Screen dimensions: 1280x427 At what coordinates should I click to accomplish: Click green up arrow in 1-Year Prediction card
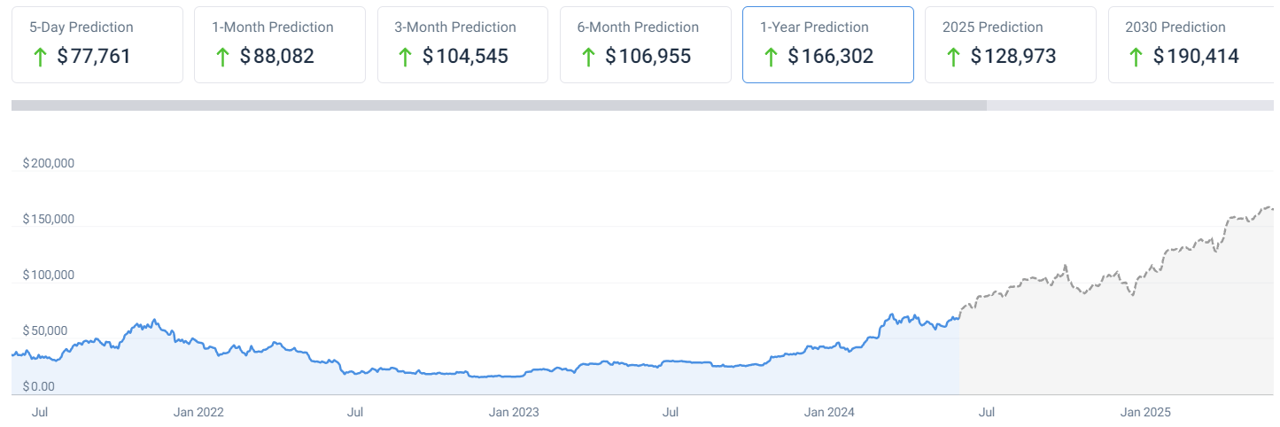(771, 58)
